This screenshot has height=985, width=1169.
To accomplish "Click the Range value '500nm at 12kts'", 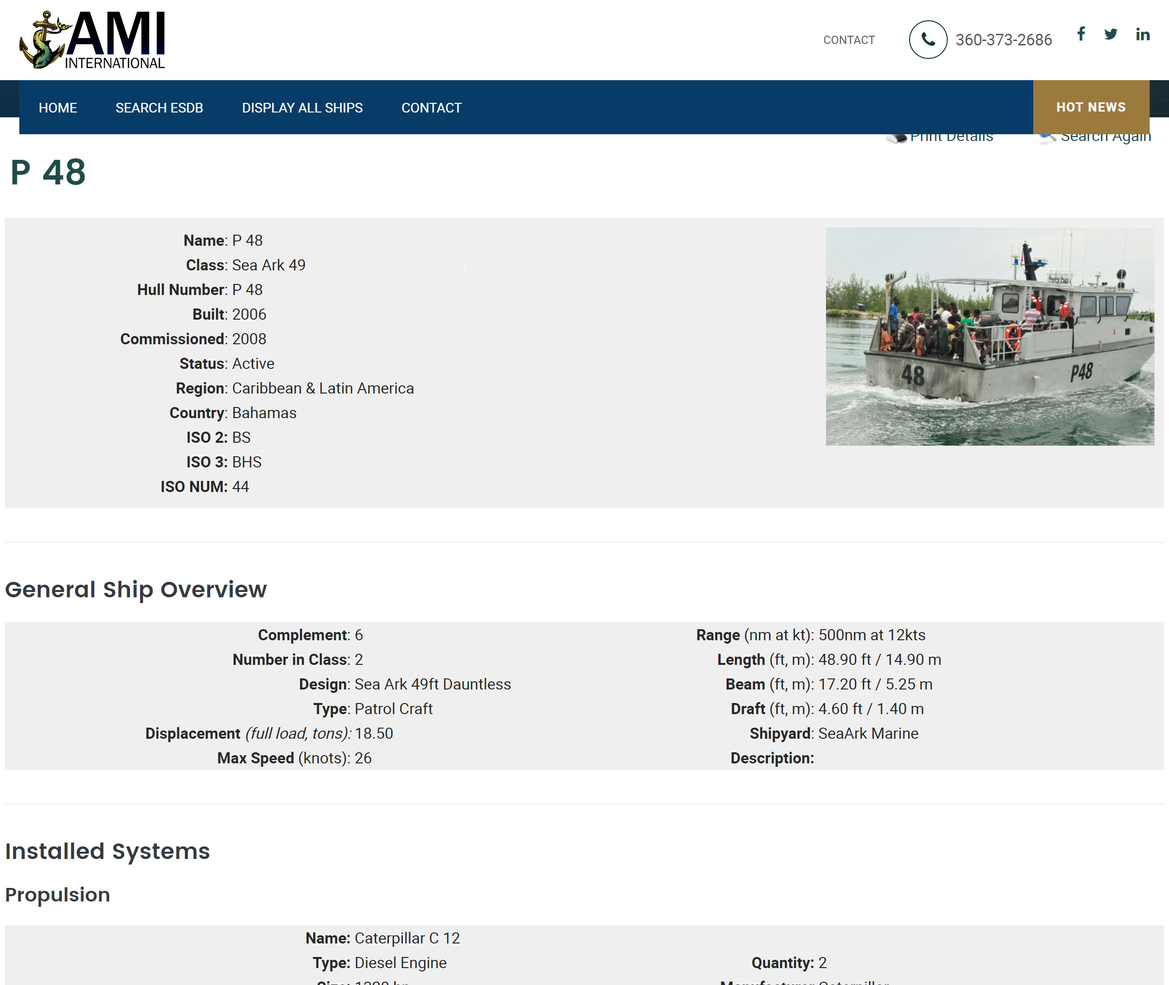I will click(872, 635).
